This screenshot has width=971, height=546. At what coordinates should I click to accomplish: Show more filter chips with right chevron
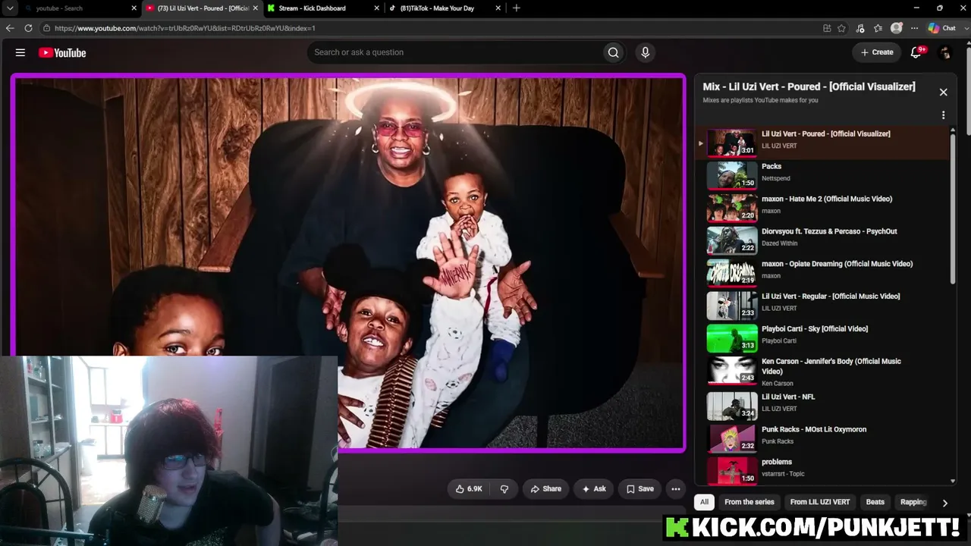944,503
